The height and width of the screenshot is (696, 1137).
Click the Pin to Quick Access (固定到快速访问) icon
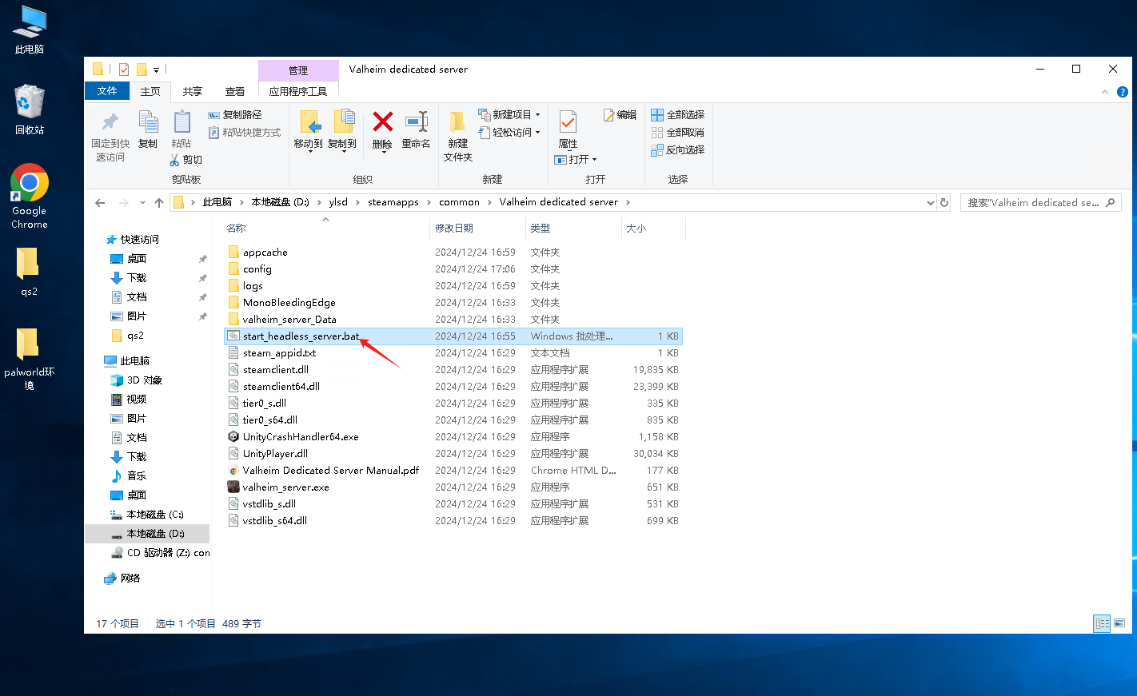(x=110, y=121)
